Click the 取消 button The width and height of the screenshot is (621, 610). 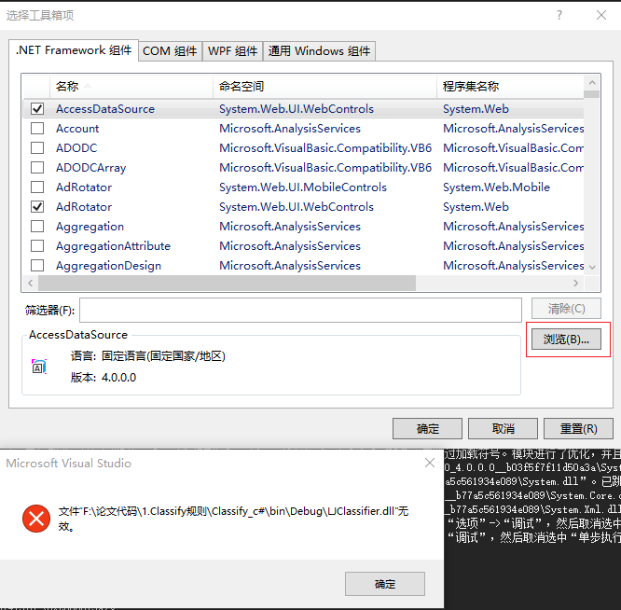pos(503,428)
